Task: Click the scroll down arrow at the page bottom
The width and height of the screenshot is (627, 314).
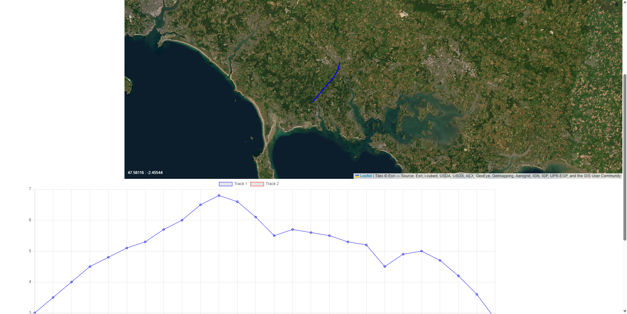Action: coord(625,311)
